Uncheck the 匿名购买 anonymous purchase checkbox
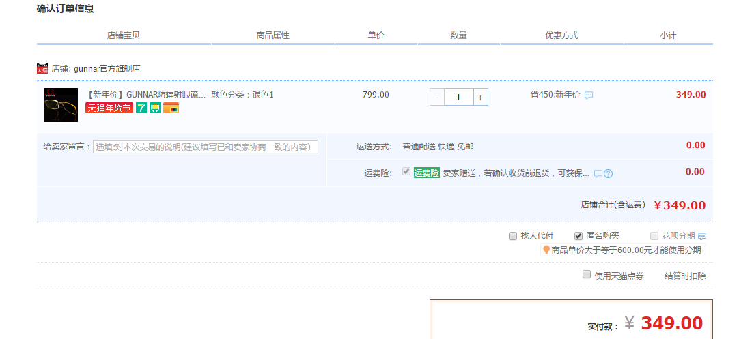The height and width of the screenshot is (339, 739). point(578,236)
